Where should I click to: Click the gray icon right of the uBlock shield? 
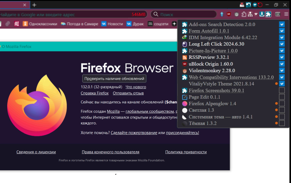[x=237, y=14]
